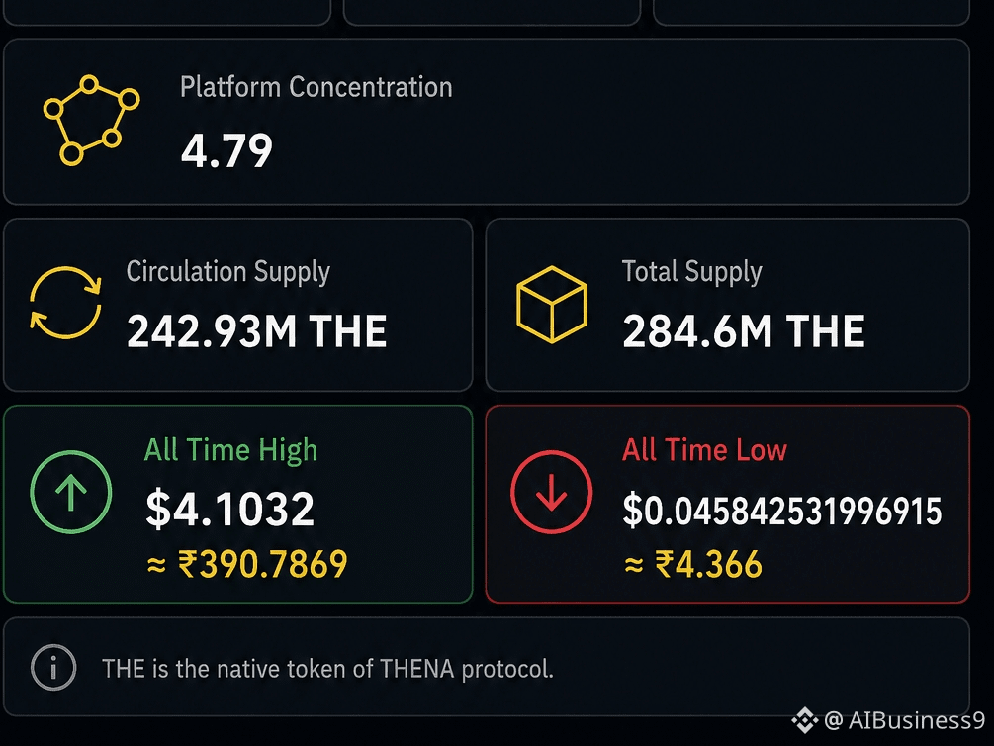Click the info circle icon beside THENA description
994x746 pixels.
coord(53,667)
